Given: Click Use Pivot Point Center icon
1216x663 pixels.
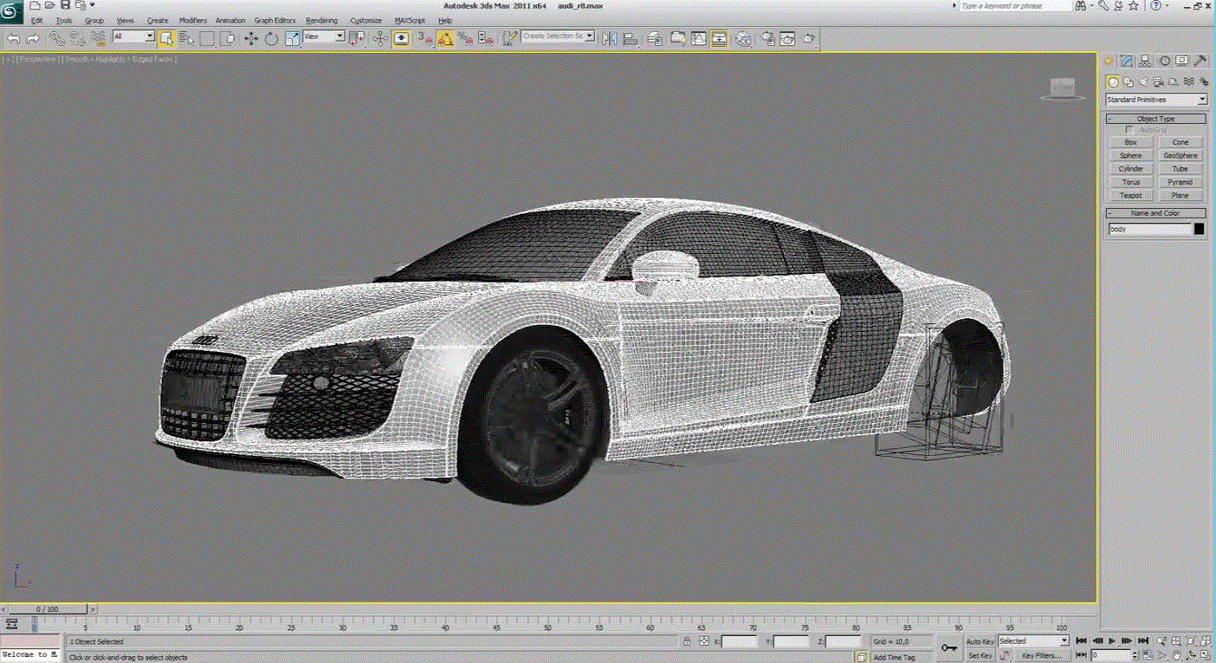Looking at the screenshot, I should point(357,38).
